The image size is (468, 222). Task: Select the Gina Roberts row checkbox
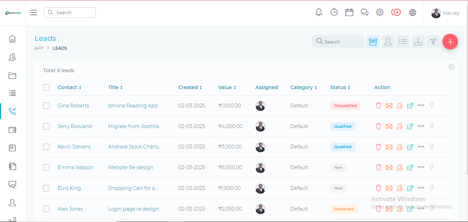pos(46,106)
